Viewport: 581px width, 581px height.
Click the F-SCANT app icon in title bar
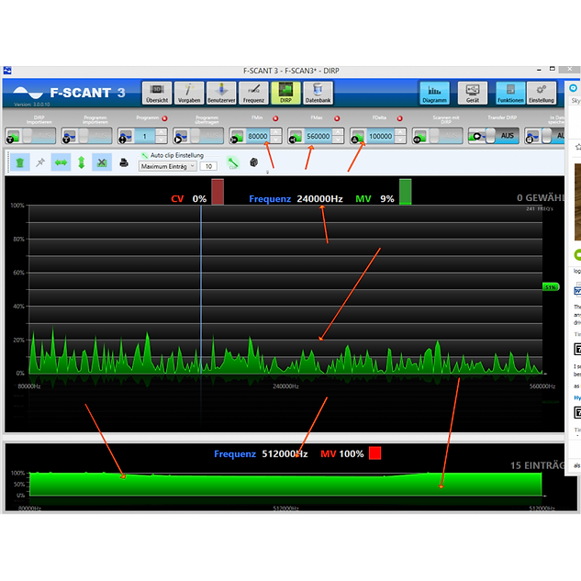[x=7, y=70]
